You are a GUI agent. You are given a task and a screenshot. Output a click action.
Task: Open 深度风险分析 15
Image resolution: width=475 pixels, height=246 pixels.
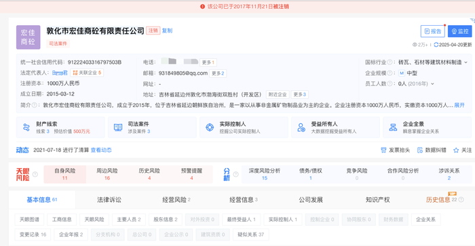[x=265, y=174]
